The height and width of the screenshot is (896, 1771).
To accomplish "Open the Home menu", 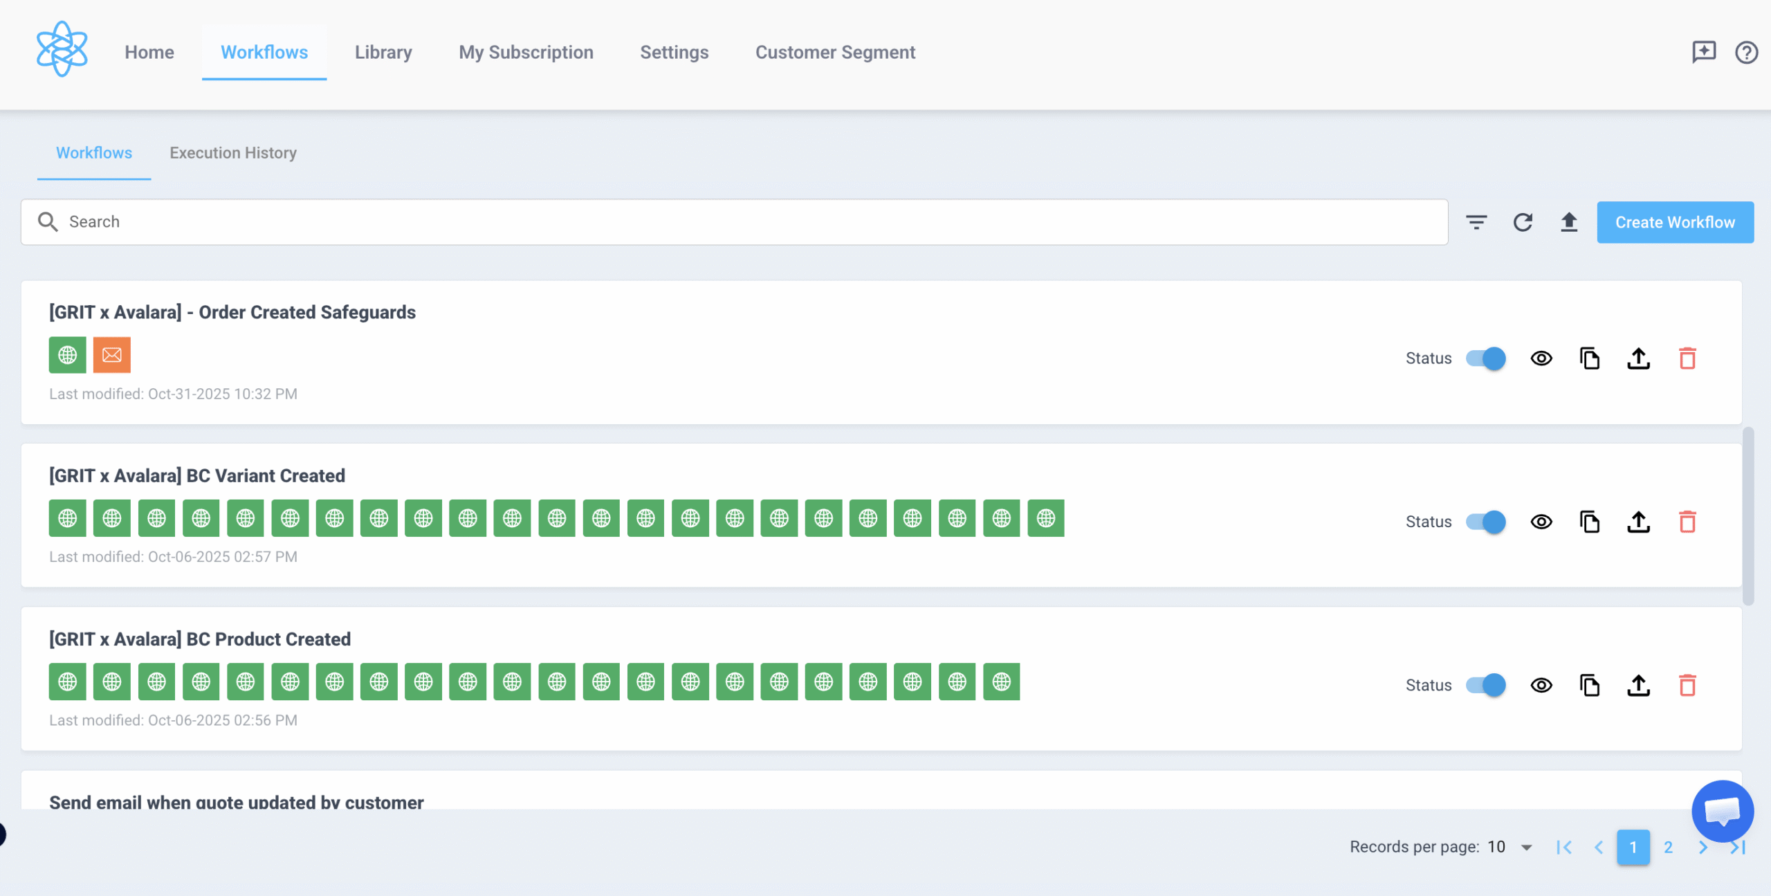I will 149,53.
